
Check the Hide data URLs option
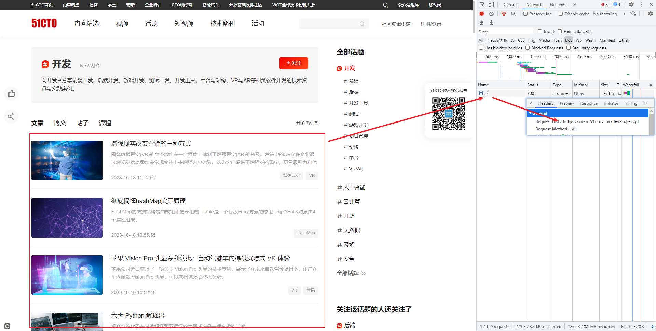point(560,31)
